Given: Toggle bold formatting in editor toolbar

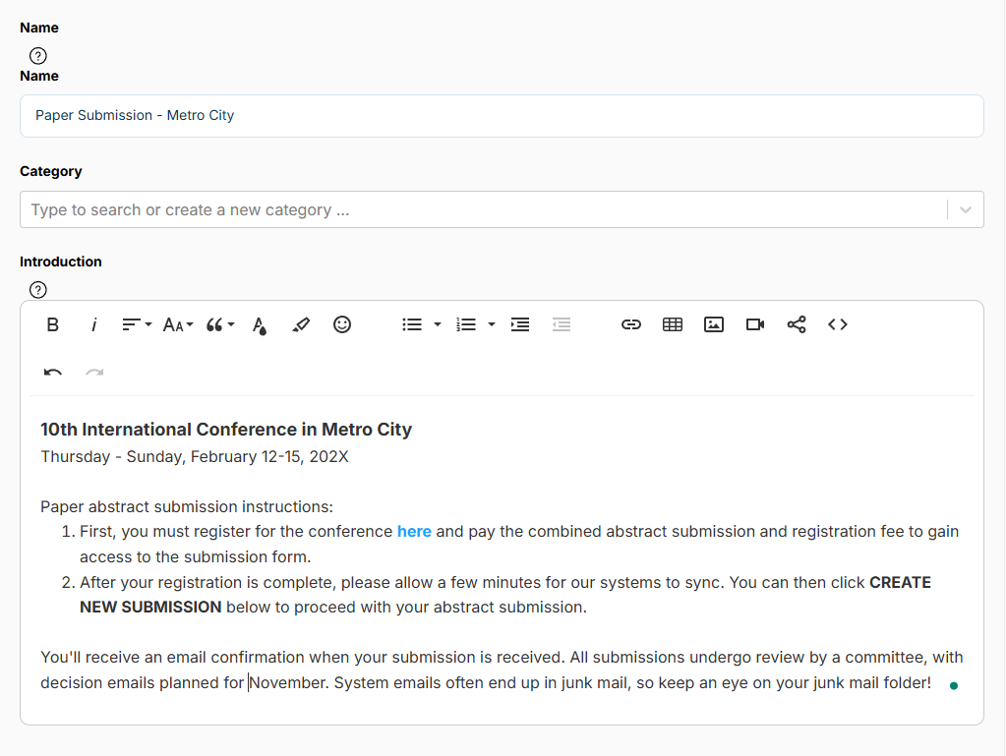Looking at the screenshot, I should 52,324.
